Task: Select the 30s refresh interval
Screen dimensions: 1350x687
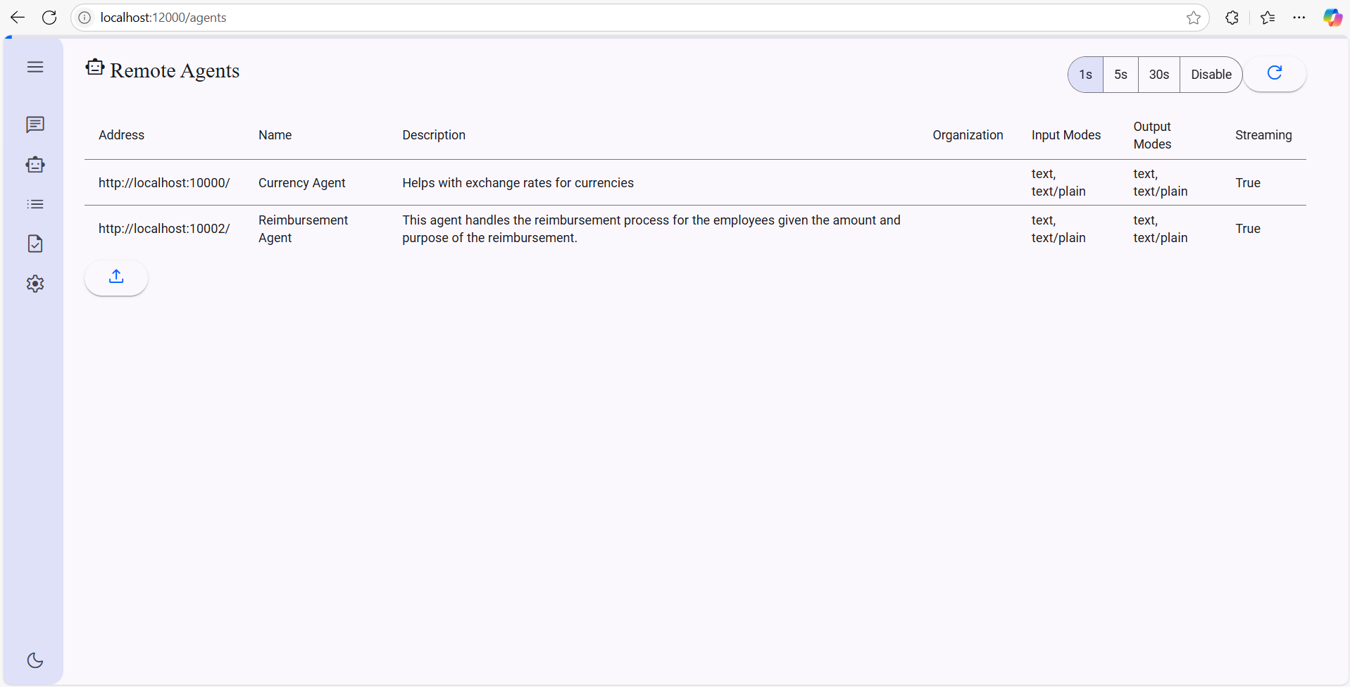Action: coord(1158,74)
